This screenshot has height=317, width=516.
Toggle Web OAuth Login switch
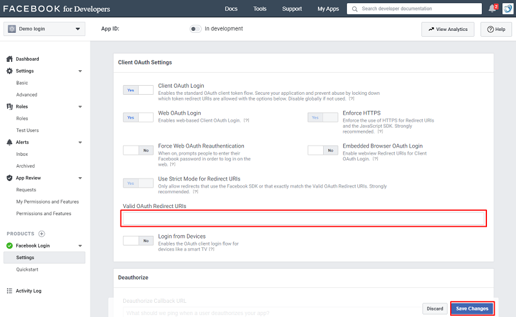138,117
